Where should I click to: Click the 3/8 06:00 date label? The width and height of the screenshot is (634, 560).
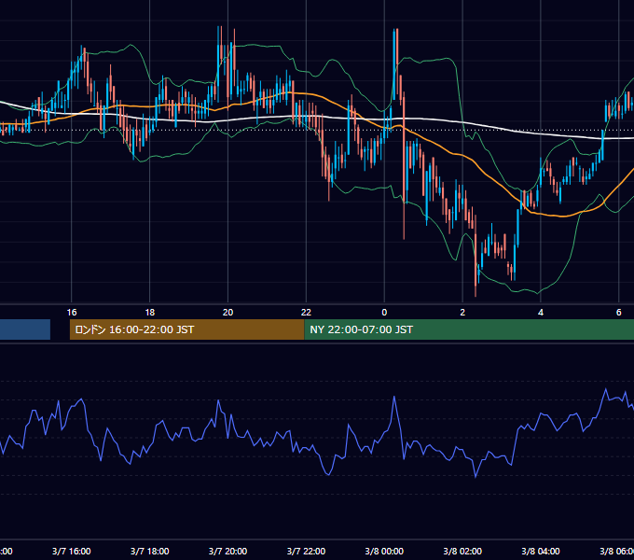coord(617,551)
